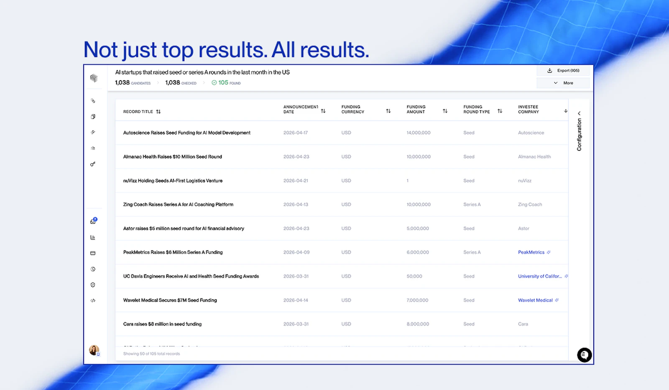Click the 105 Found step
This screenshot has width=669, height=390.
226,83
